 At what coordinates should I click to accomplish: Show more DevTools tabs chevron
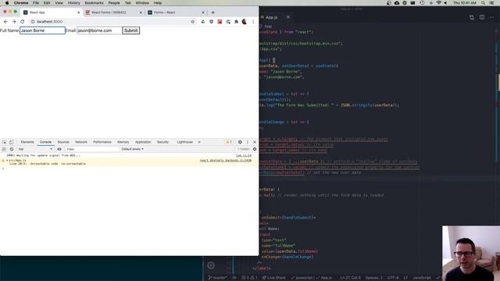199,142
